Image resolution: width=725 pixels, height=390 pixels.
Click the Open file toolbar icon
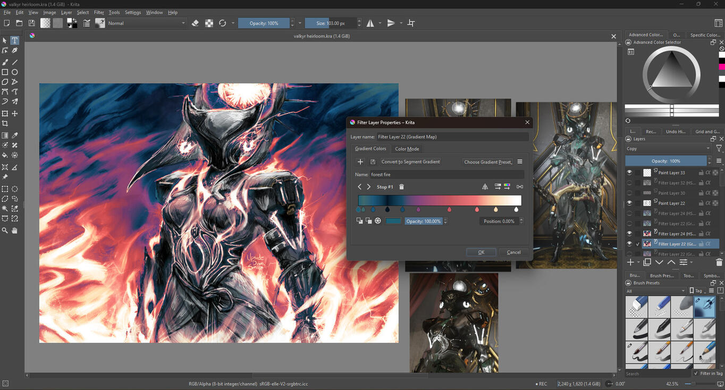[19, 23]
